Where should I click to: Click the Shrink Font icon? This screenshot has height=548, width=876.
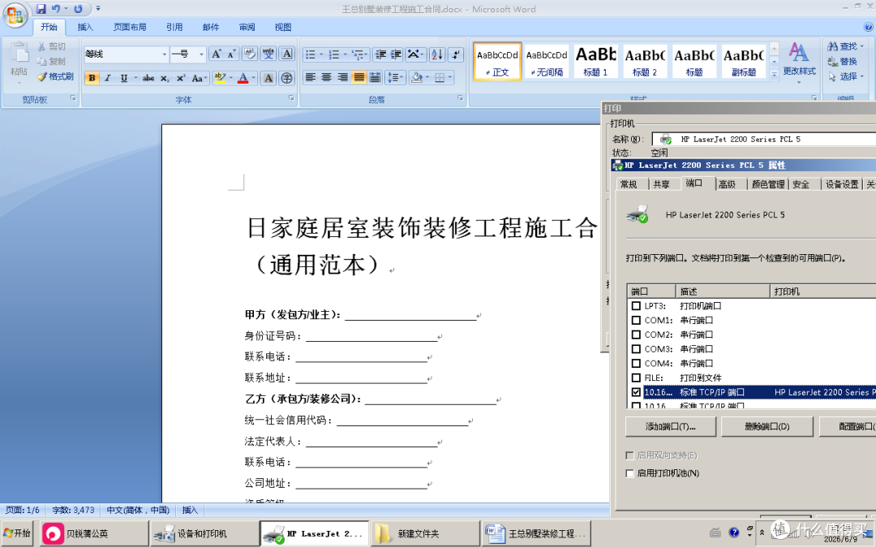click(x=232, y=54)
